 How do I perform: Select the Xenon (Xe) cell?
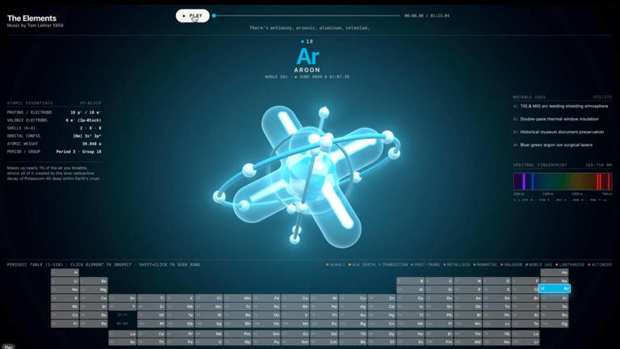(x=555, y=307)
